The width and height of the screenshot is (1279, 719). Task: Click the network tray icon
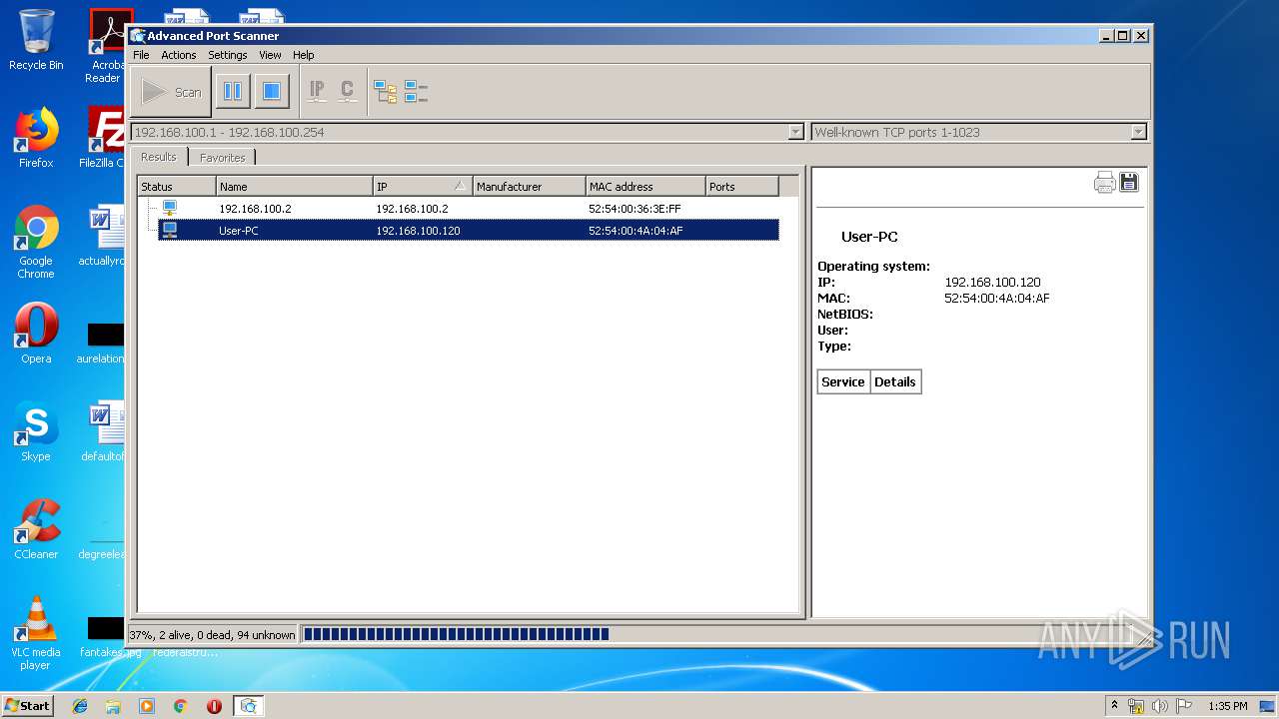click(1136, 706)
